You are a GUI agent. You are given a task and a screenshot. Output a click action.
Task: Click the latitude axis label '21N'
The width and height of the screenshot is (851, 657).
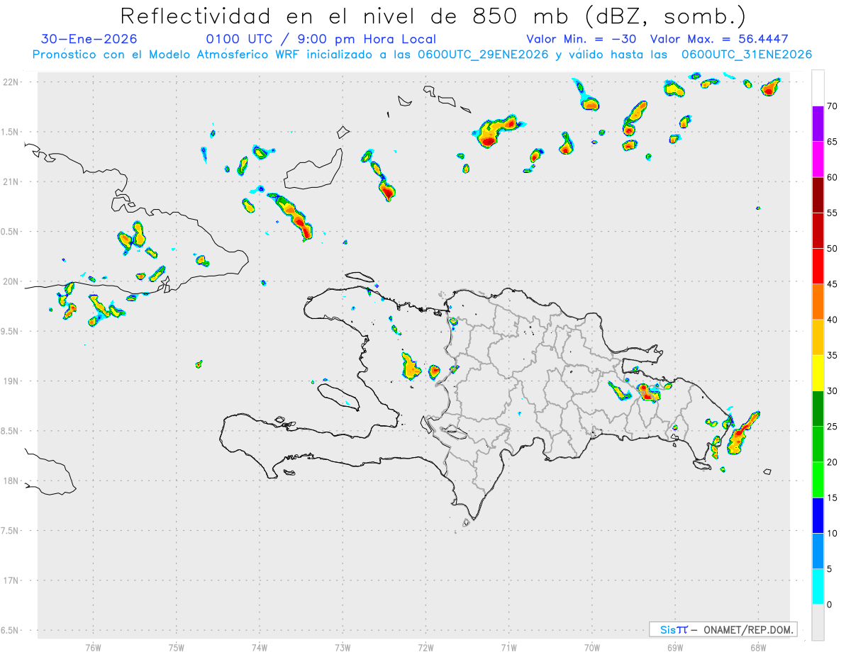[x=12, y=182]
